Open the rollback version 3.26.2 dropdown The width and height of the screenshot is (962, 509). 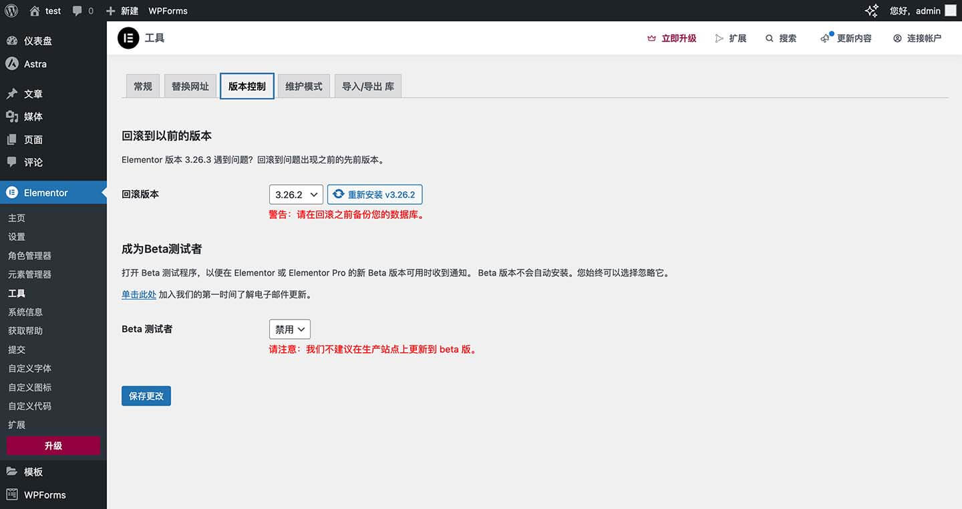296,195
